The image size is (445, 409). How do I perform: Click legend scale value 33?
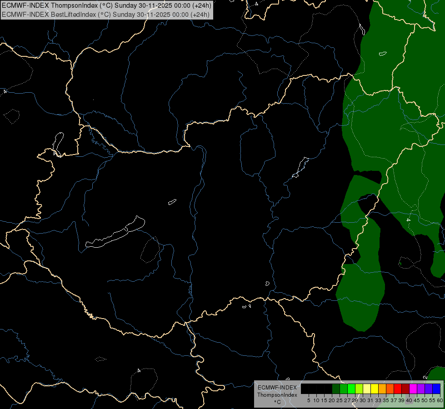click(x=378, y=400)
